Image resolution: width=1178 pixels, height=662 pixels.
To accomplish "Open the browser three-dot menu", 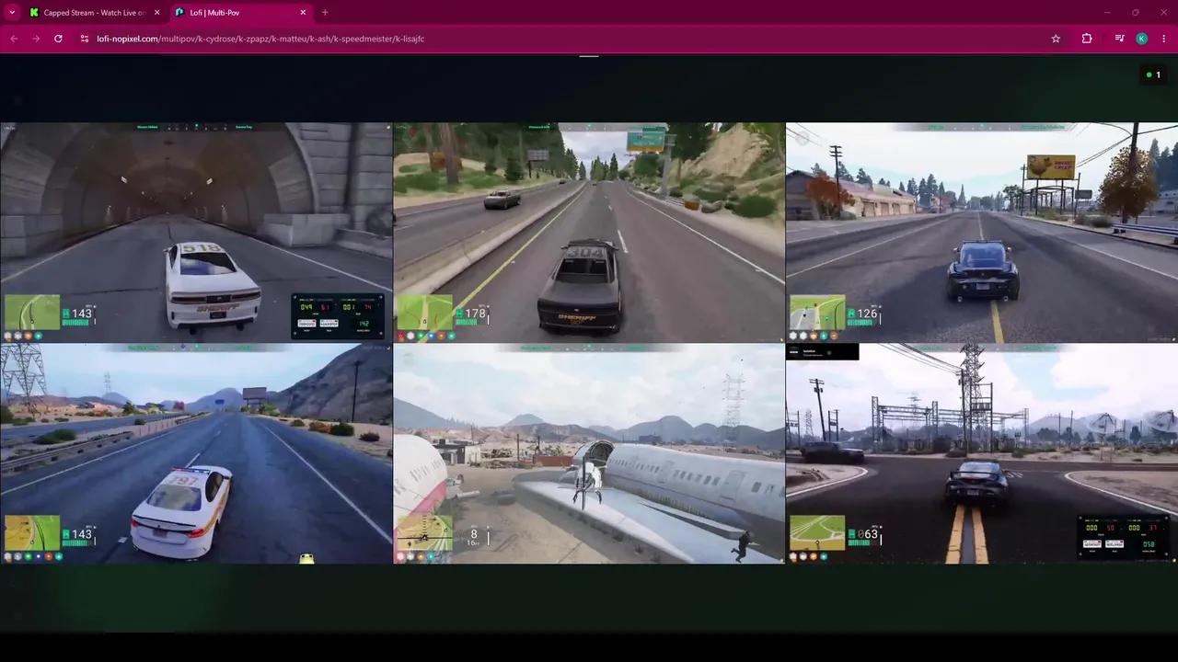I will [1164, 39].
